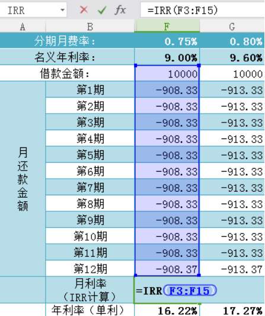Expand the Name Box dropdown arrow
Image resolution: width=265 pixels, height=316 pixels.
(63, 9)
